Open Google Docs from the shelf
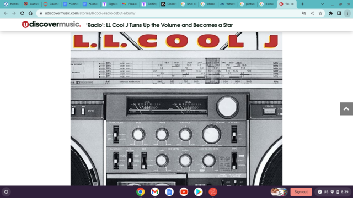The width and height of the screenshot is (353, 198). click(x=169, y=192)
